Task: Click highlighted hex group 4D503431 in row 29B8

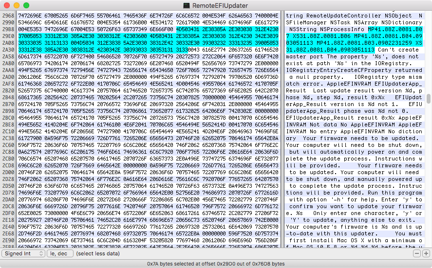Action: pyautogui.click(x=188, y=29)
